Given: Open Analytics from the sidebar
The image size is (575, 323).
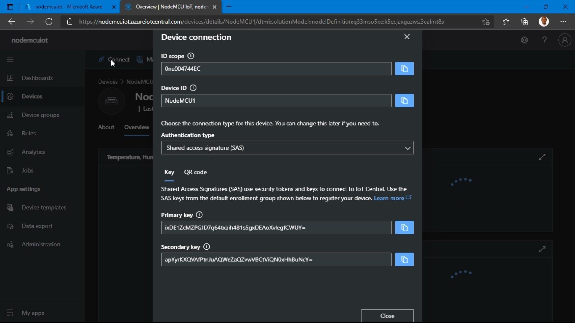Looking at the screenshot, I should (34, 152).
